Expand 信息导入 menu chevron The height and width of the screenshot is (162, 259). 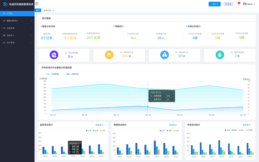(x=32, y=35)
